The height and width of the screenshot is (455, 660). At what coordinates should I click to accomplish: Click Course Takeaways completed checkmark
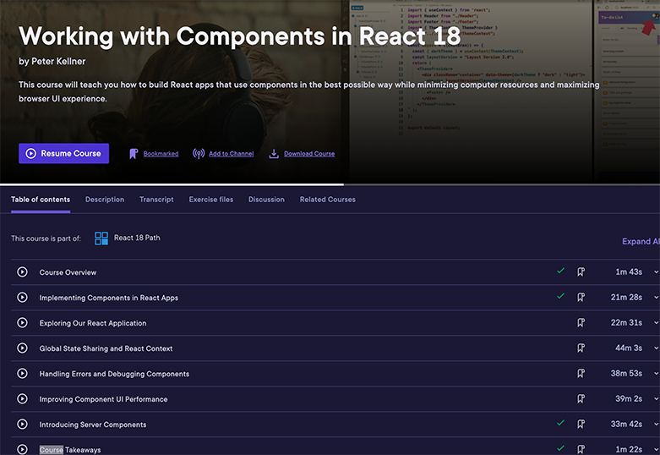560,448
